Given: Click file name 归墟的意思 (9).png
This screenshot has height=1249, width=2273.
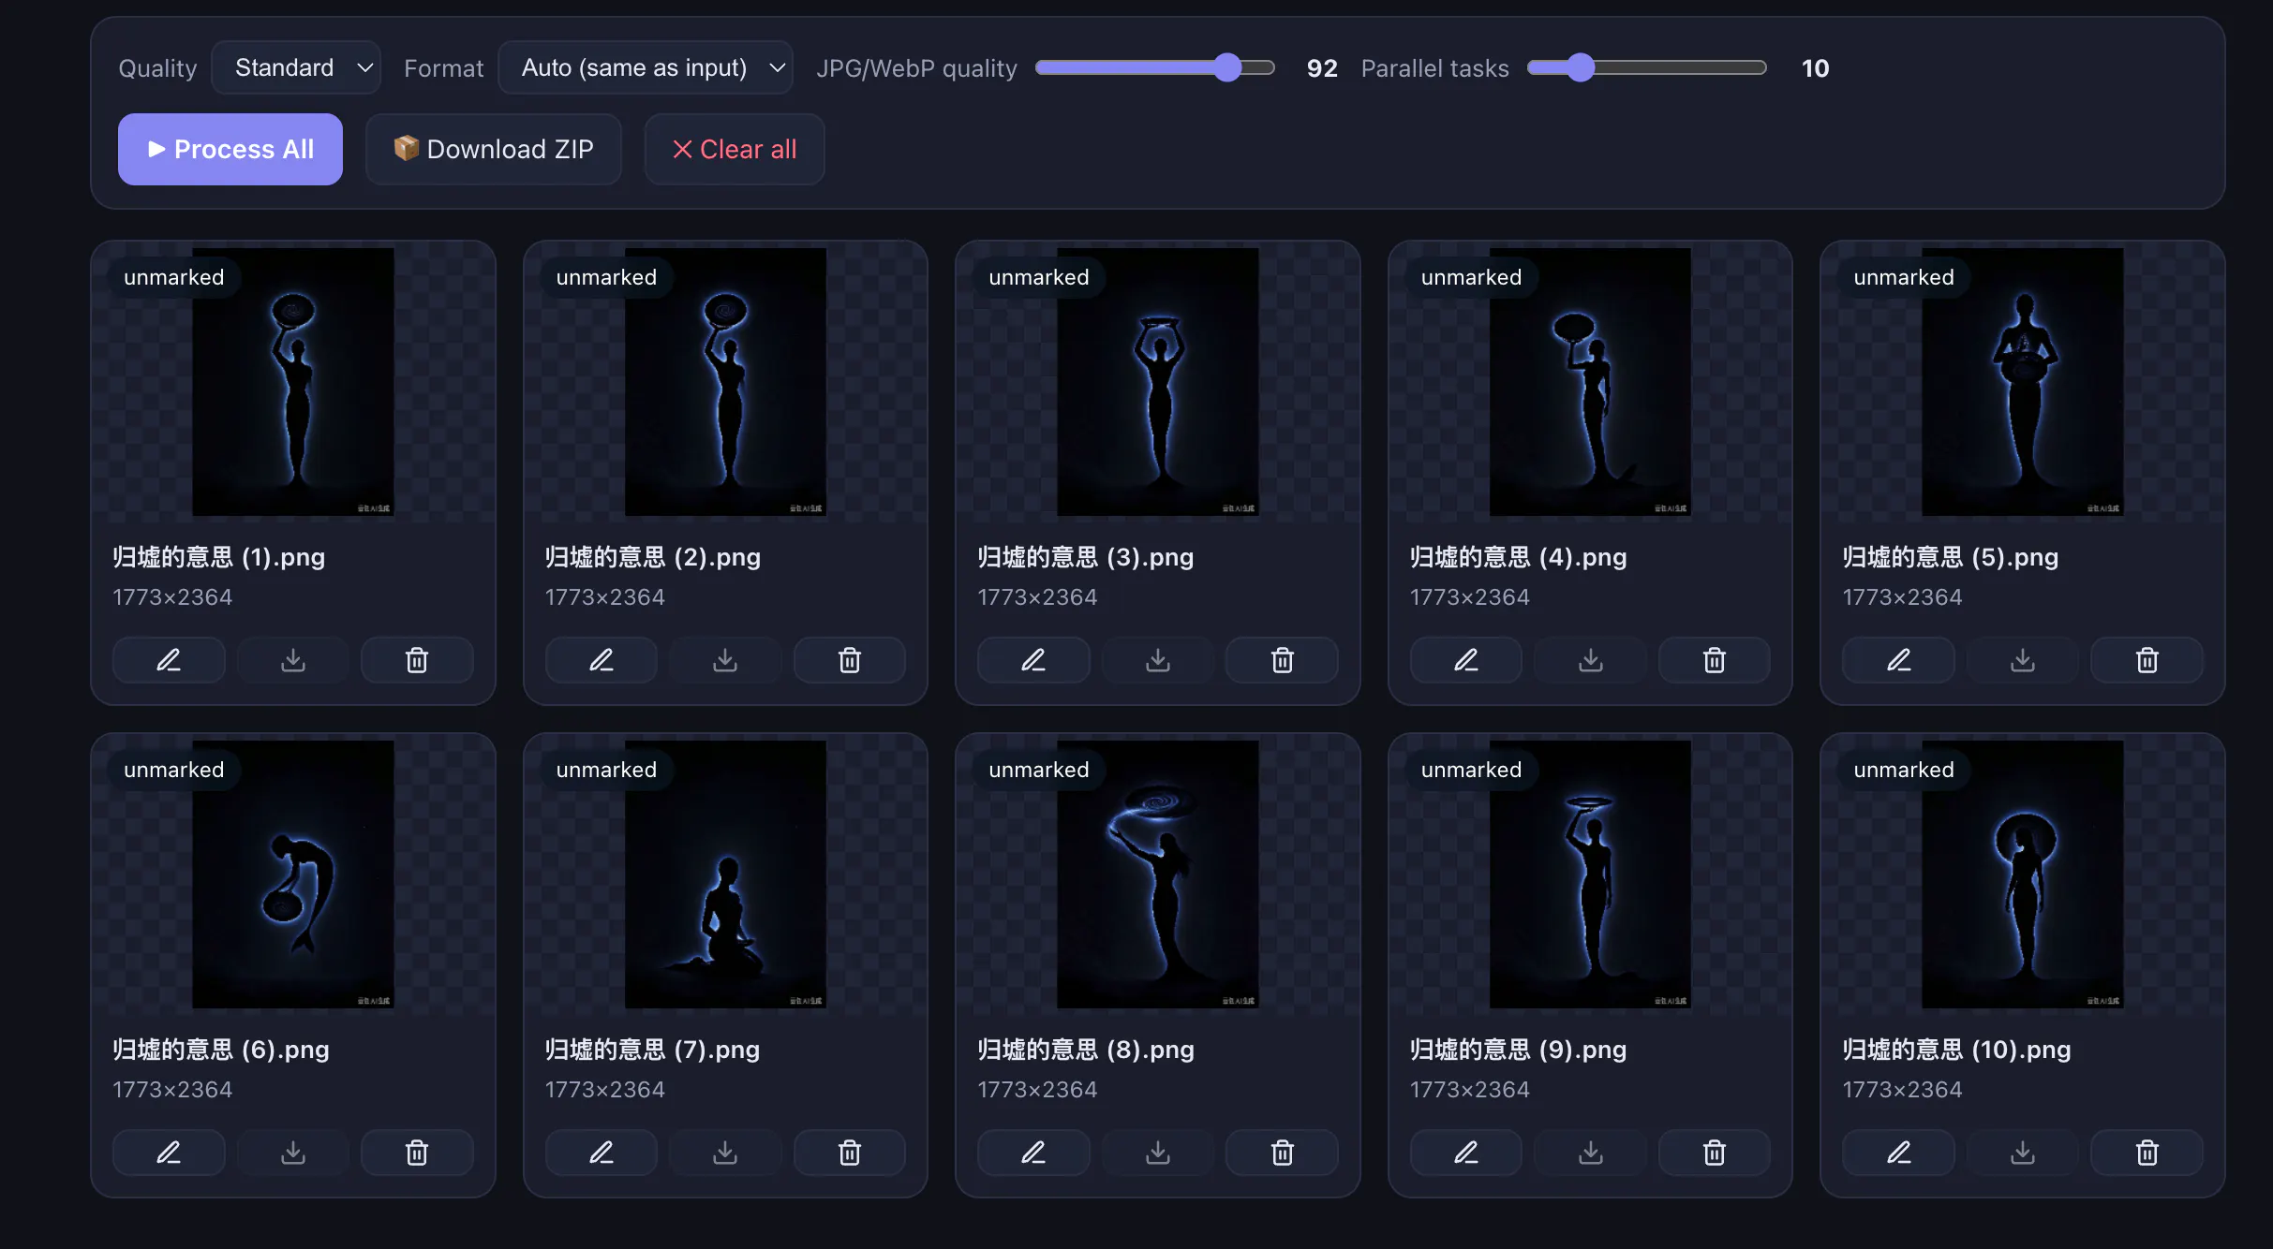Looking at the screenshot, I should 1518,1050.
